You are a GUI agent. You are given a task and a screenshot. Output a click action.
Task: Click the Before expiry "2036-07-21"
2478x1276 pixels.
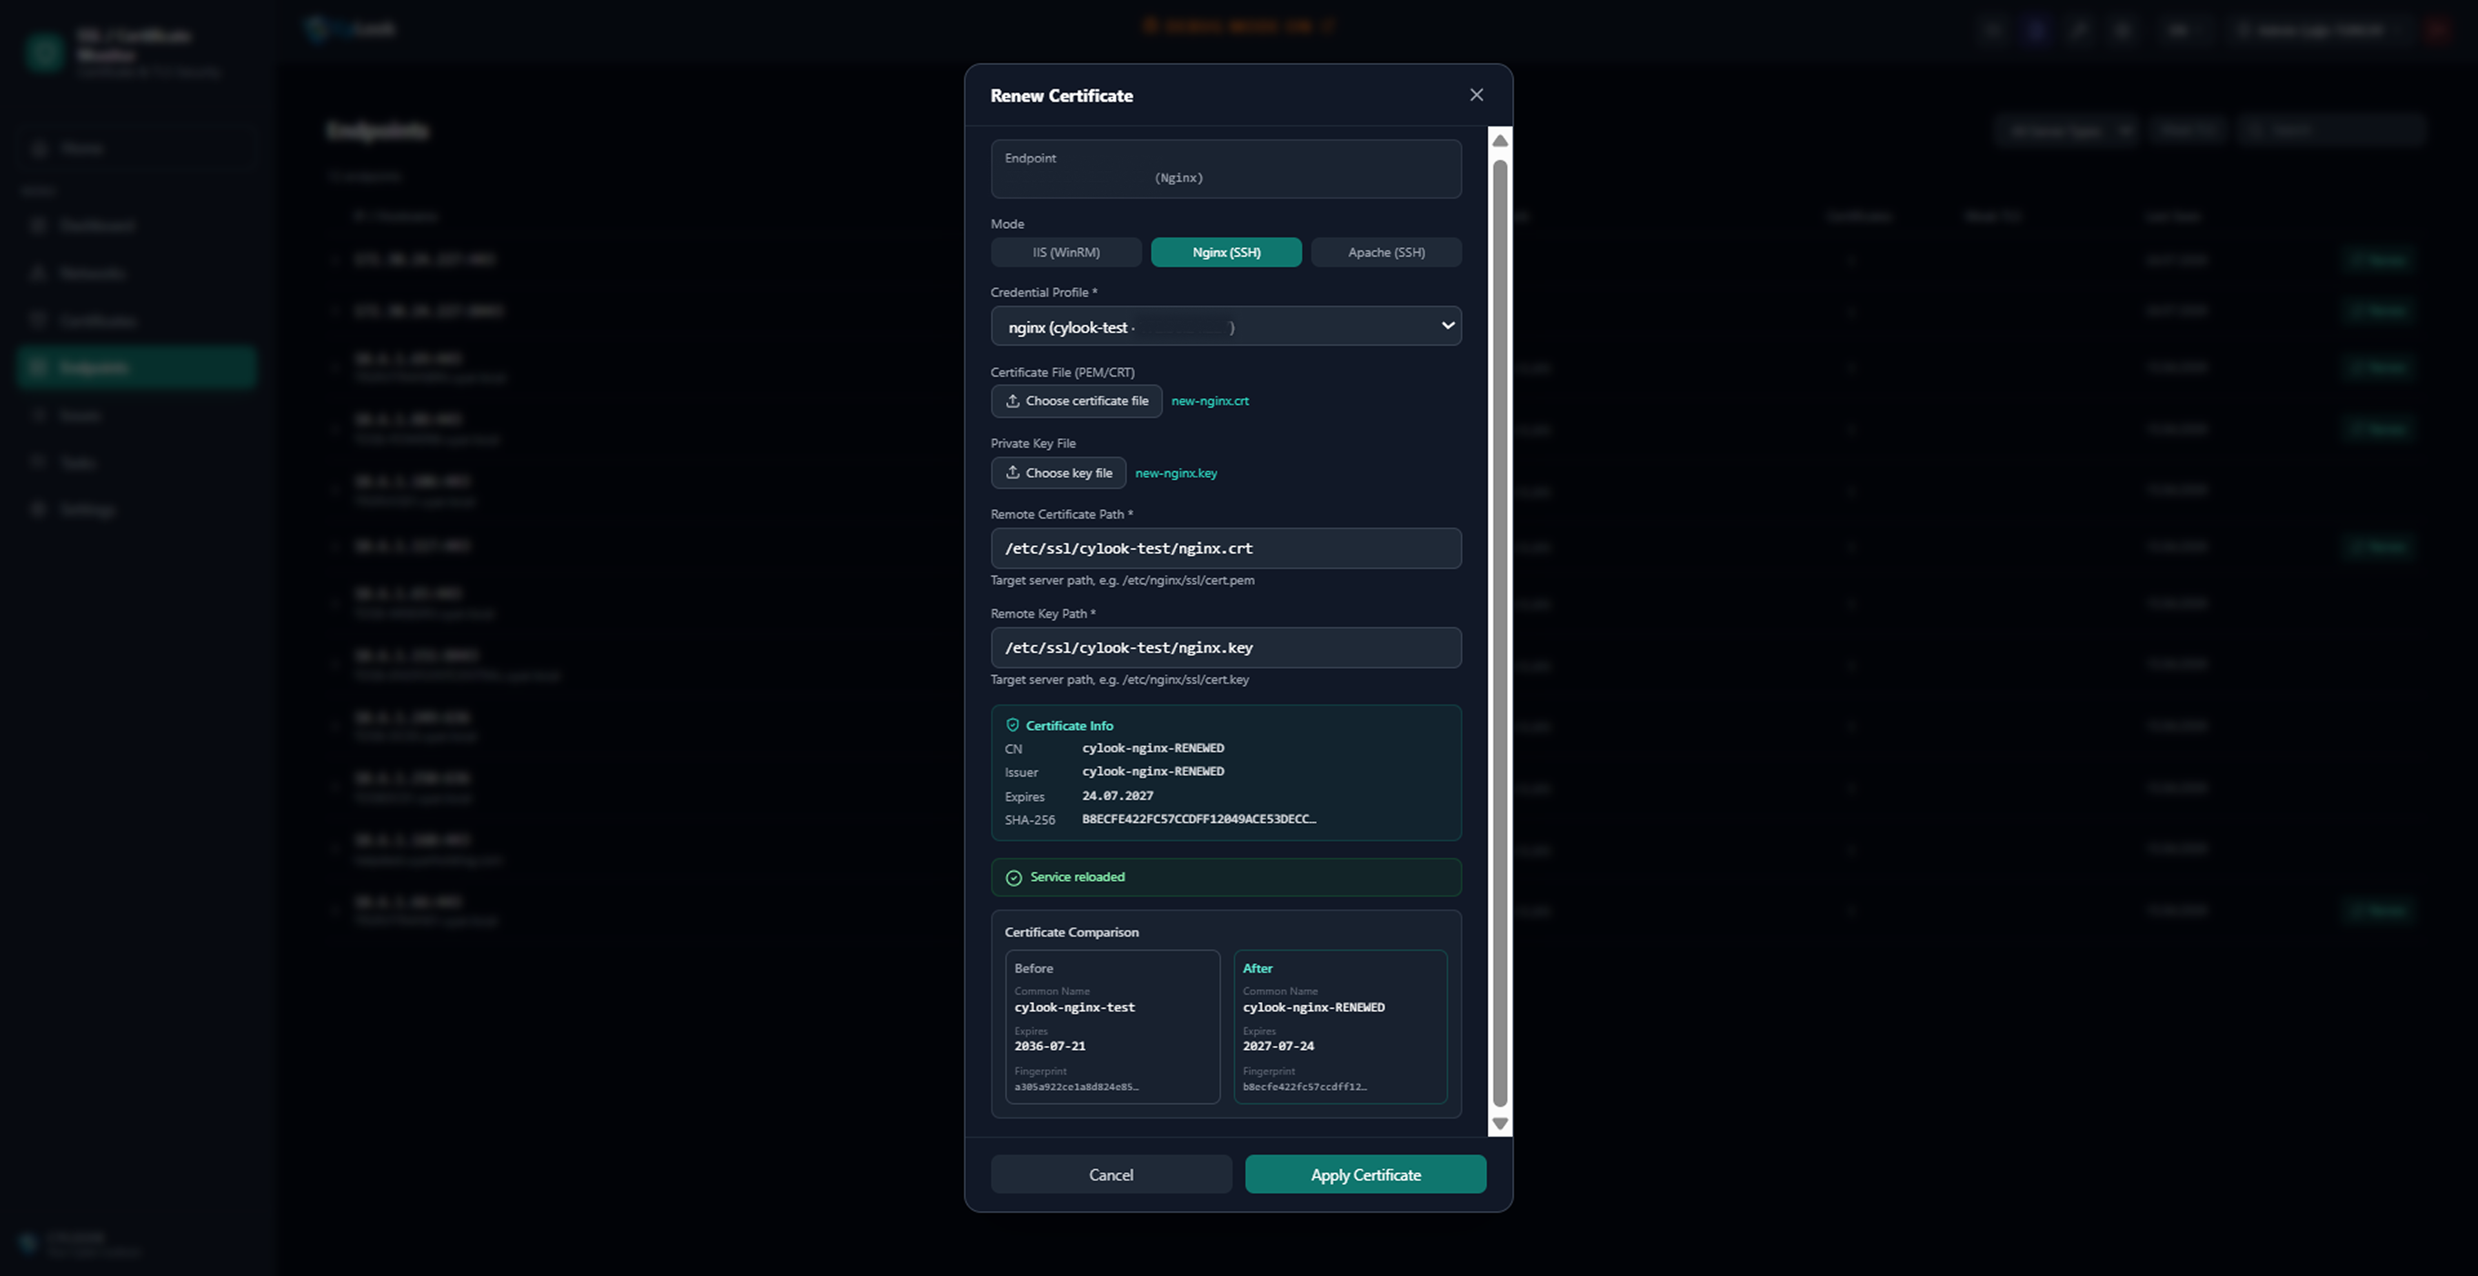(x=1049, y=1046)
